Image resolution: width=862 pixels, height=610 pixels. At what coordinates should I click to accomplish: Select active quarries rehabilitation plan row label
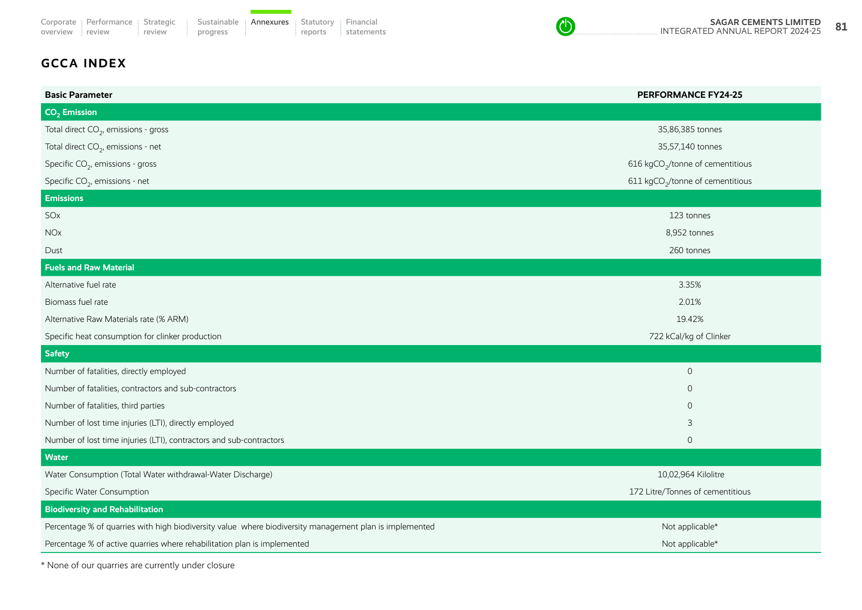click(177, 544)
